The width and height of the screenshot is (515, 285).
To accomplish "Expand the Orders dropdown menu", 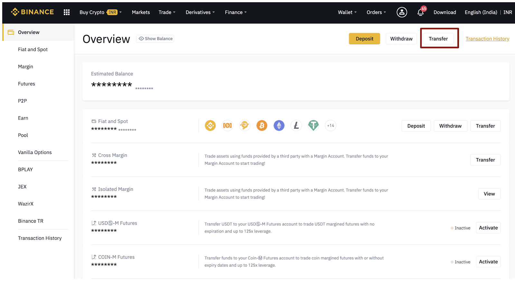I will [x=376, y=12].
